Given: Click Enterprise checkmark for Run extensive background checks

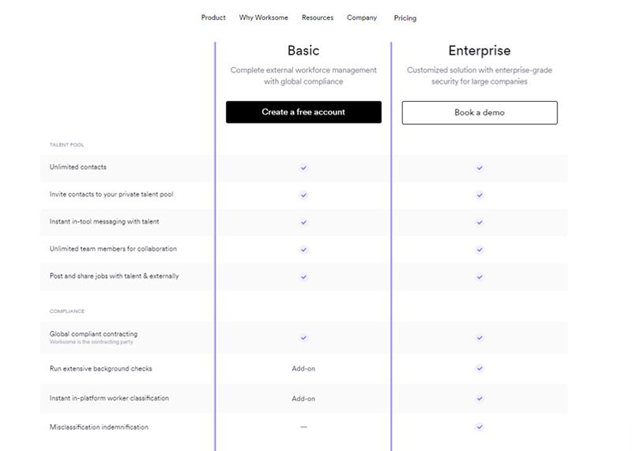Looking at the screenshot, I should click(x=480, y=368).
